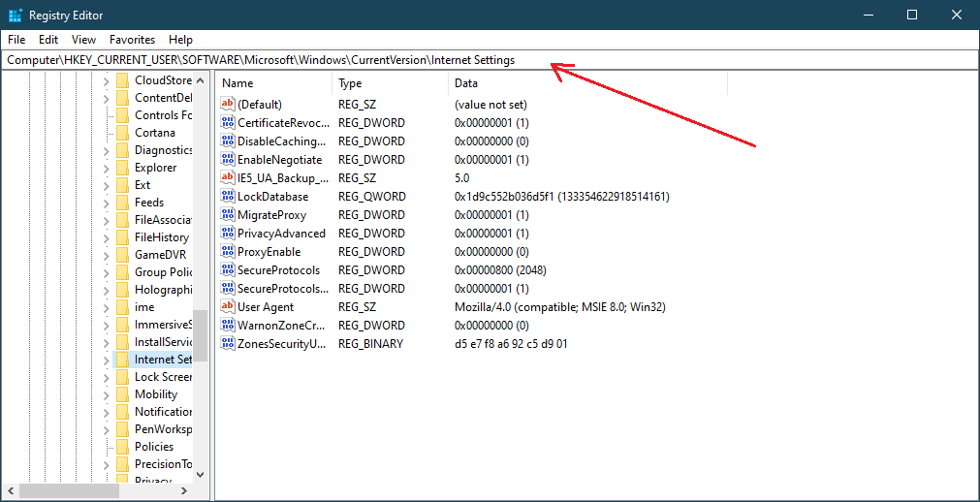Viewport: 980px width, 502px height.
Task: Expand the Ext key
Action: [x=107, y=186]
